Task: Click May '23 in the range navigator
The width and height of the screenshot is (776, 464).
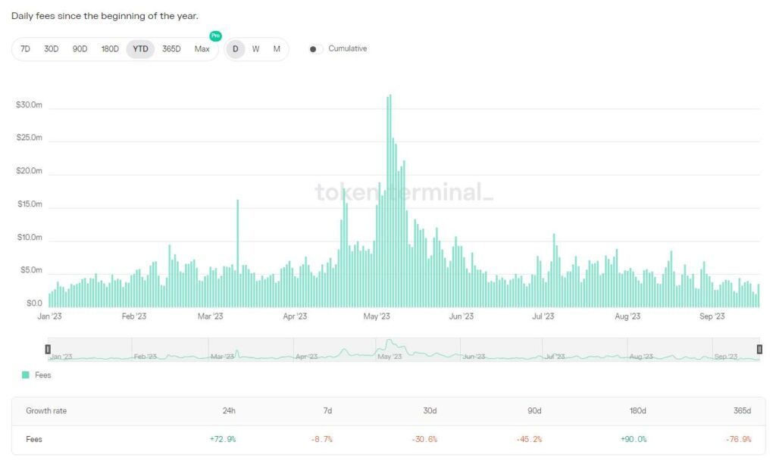Action: click(390, 357)
